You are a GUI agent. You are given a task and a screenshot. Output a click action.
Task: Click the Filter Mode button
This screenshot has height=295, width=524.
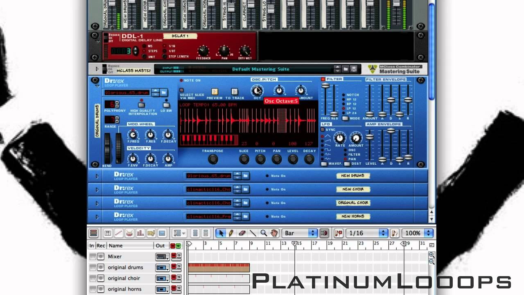[345, 118]
